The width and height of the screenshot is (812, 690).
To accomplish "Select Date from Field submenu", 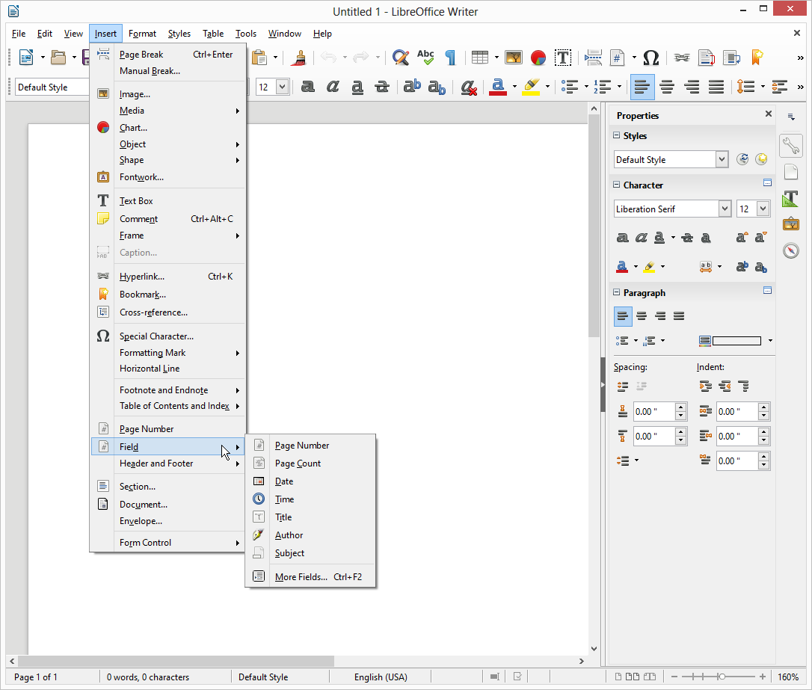I will tap(310, 481).
